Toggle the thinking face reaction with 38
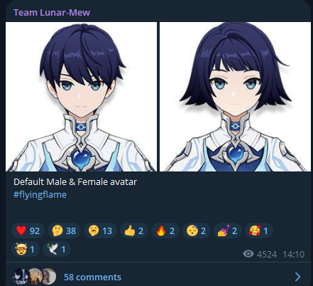This screenshot has height=286, width=313. pos(64,231)
